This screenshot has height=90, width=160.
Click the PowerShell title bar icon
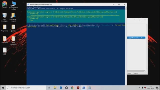coord(28,4)
